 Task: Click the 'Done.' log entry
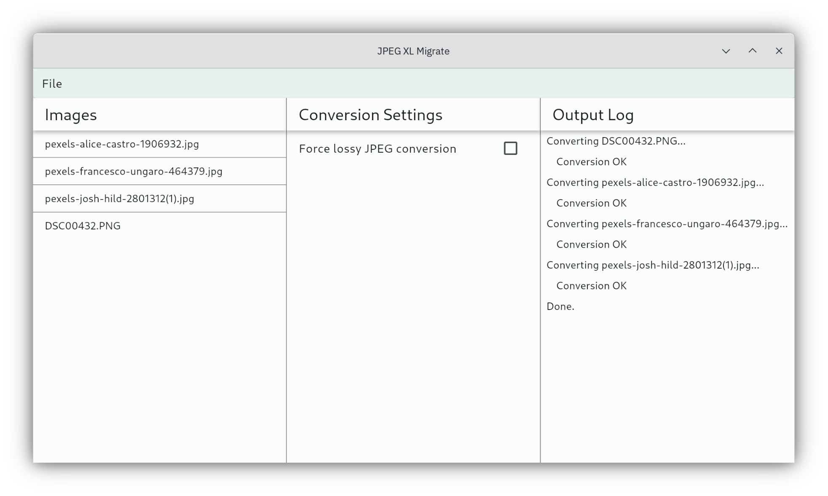(560, 307)
